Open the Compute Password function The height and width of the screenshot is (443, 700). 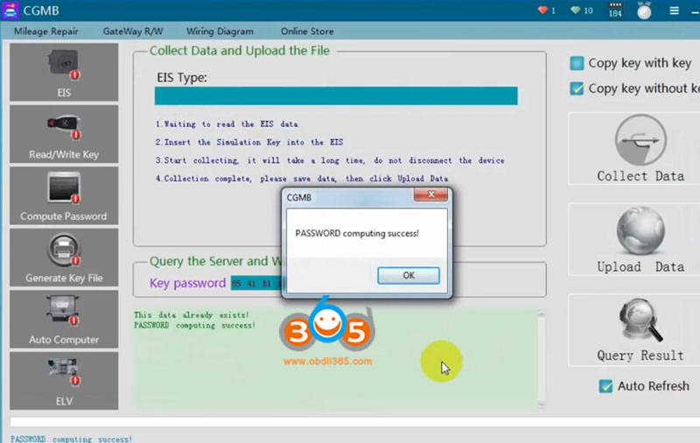[64, 195]
